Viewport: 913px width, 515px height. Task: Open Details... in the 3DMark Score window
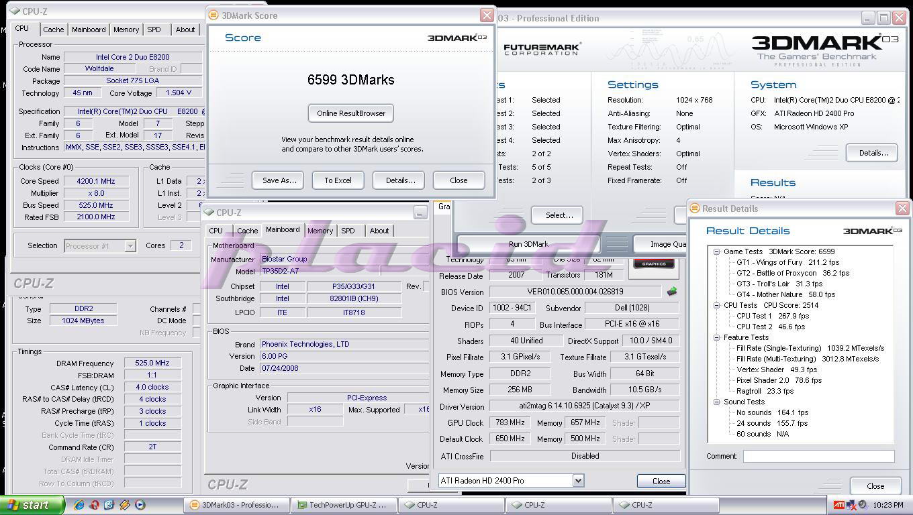(x=400, y=180)
